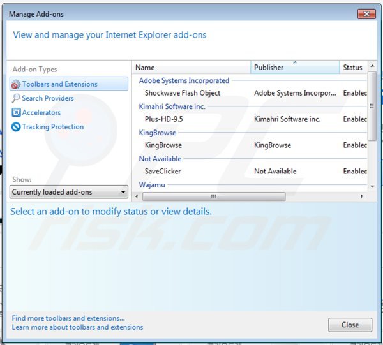This screenshot has width=383, height=345.
Task: Click the Search Providers magnifier icon
Action: click(15, 98)
